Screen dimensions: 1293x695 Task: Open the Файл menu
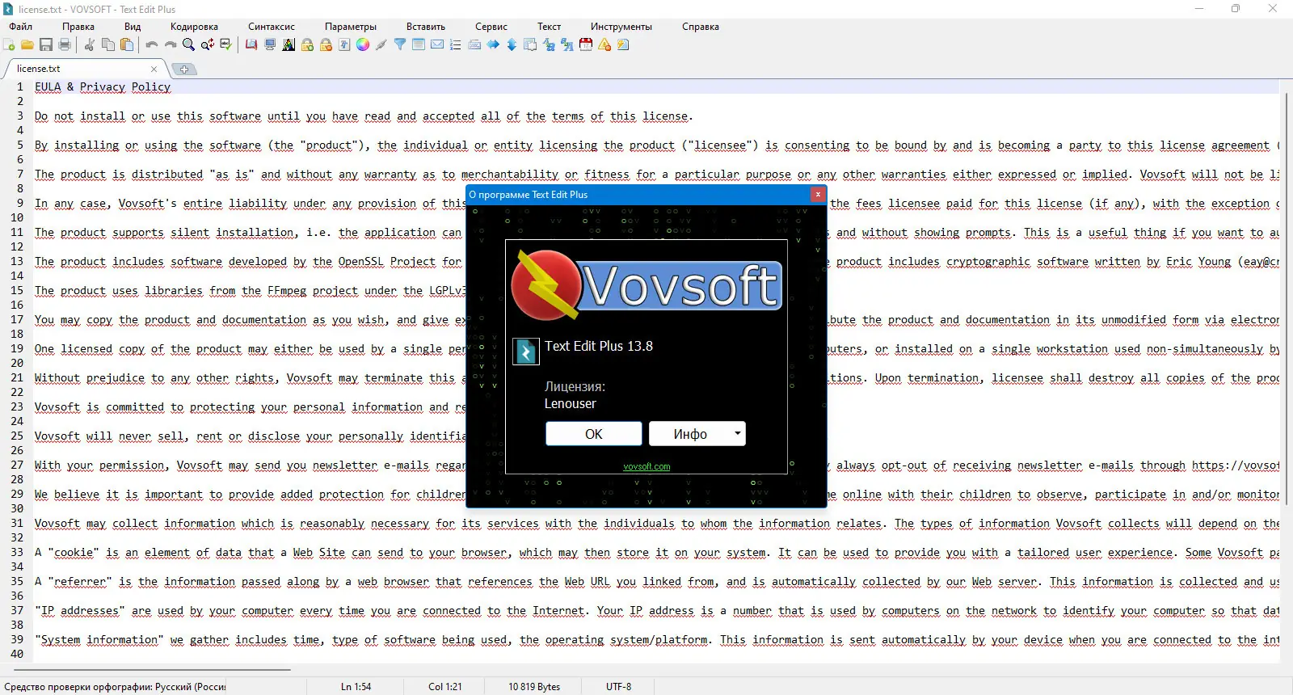click(x=21, y=27)
